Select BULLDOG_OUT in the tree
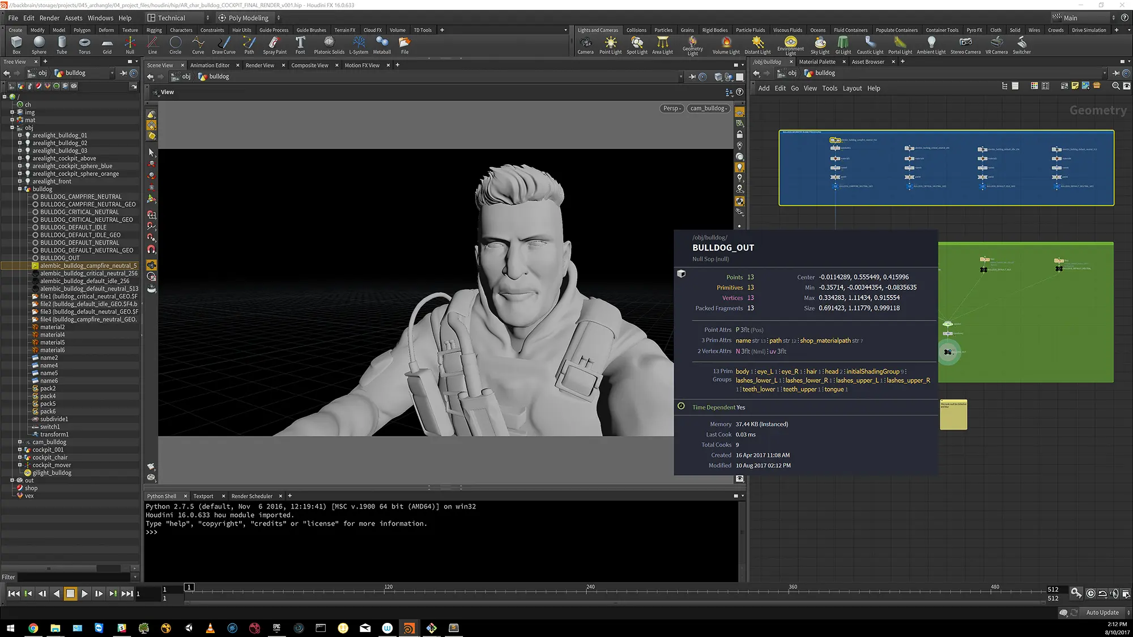The width and height of the screenshot is (1133, 637). (59, 258)
